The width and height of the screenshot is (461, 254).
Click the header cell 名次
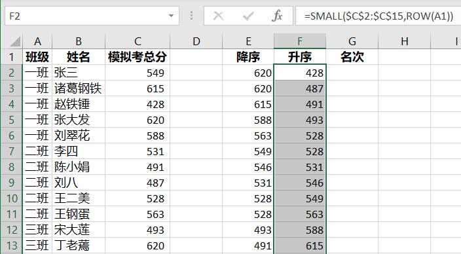coord(352,57)
